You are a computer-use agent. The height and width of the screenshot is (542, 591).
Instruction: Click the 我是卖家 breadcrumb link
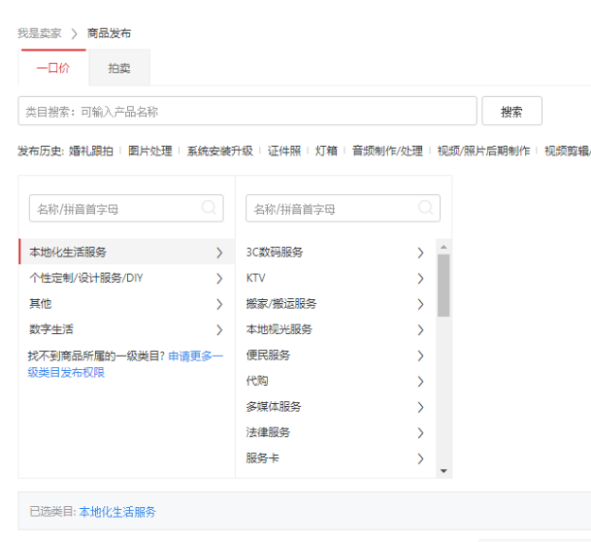(39, 33)
